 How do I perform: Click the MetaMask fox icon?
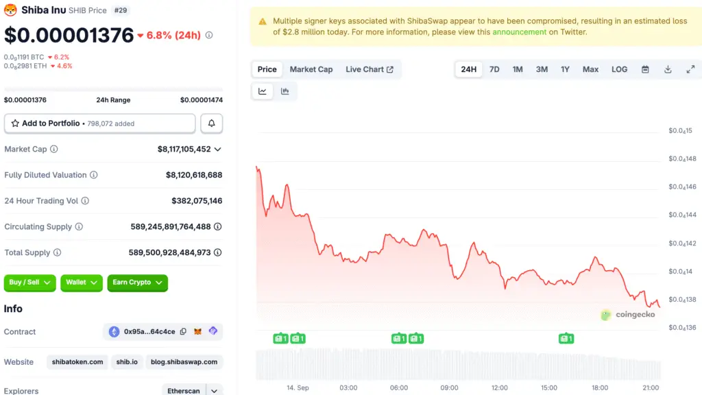click(x=197, y=331)
